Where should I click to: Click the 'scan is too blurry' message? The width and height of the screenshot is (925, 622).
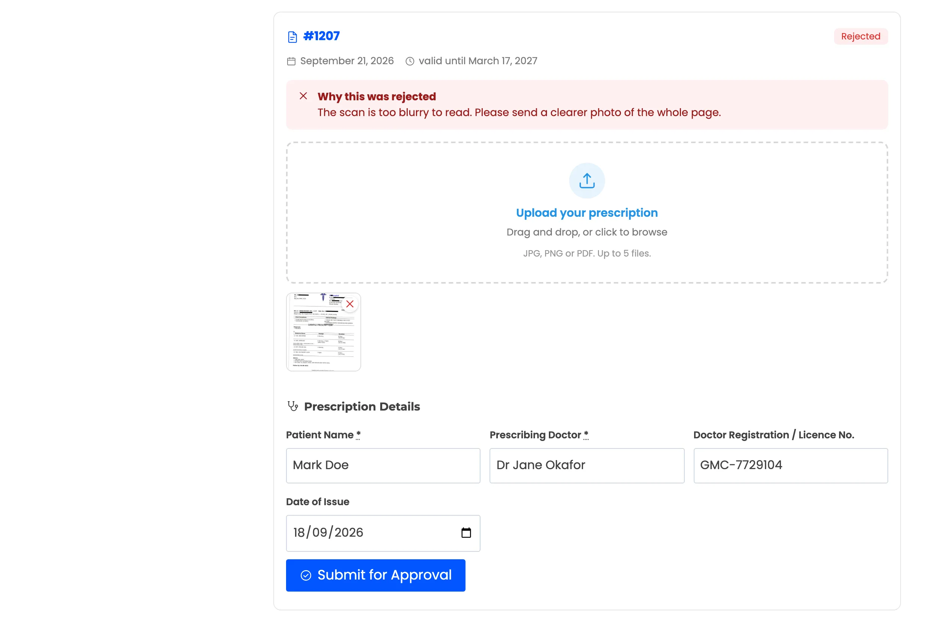pyautogui.click(x=519, y=112)
